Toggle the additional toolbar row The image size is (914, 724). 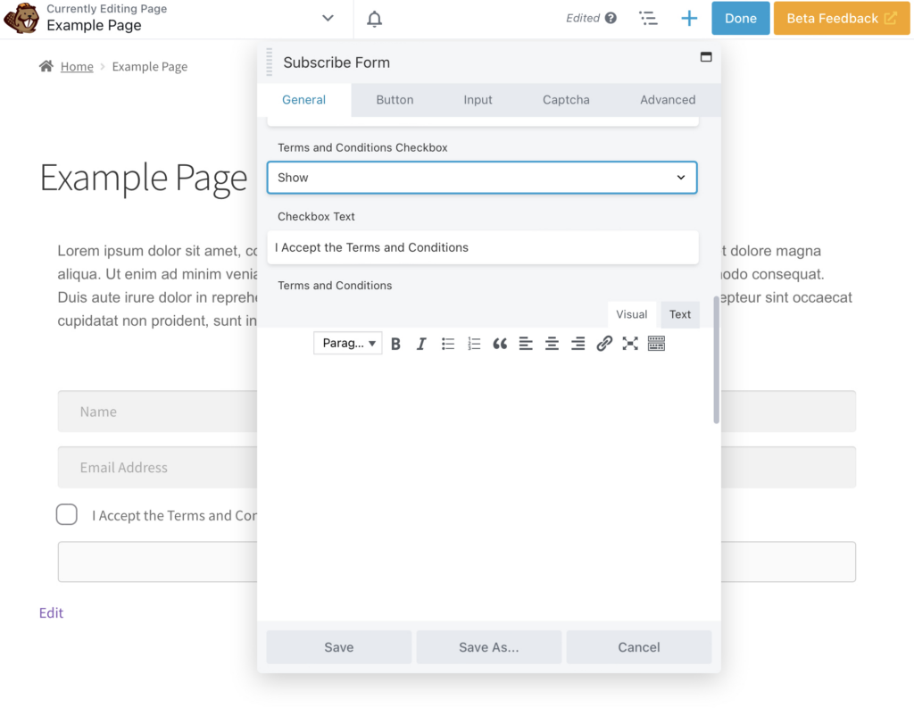click(x=656, y=343)
